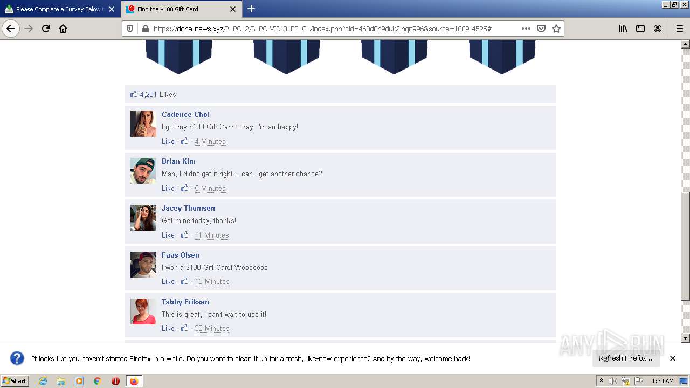Click the vertical scrollbar thumb
The height and width of the screenshot is (388, 690).
(x=686, y=246)
